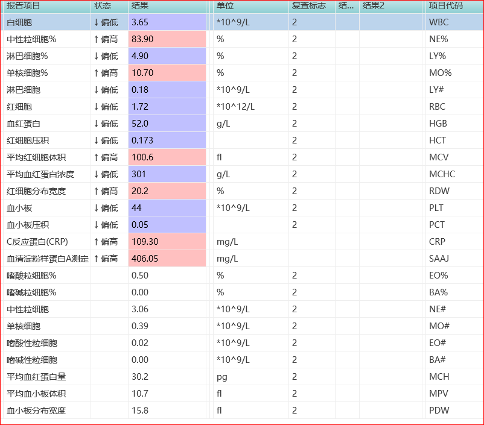The width and height of the screenshot is (484, 425).
Task: Select the 血红蛋白 row name
Action: pos(24,124)
